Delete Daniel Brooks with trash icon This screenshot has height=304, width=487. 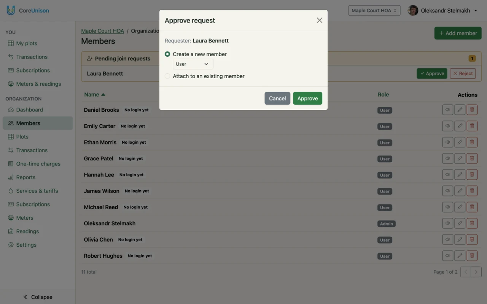pos(472,110)
